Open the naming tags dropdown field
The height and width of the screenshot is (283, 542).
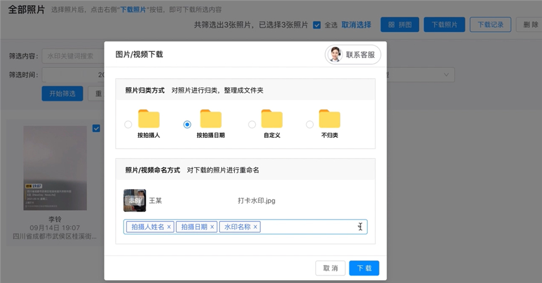point(311,227)
